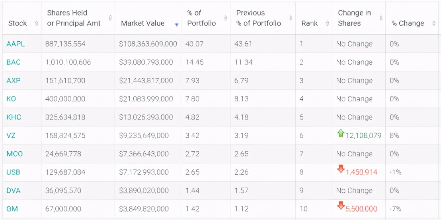Open the AAPL stock link
The image size is (441, 220).
16,44
